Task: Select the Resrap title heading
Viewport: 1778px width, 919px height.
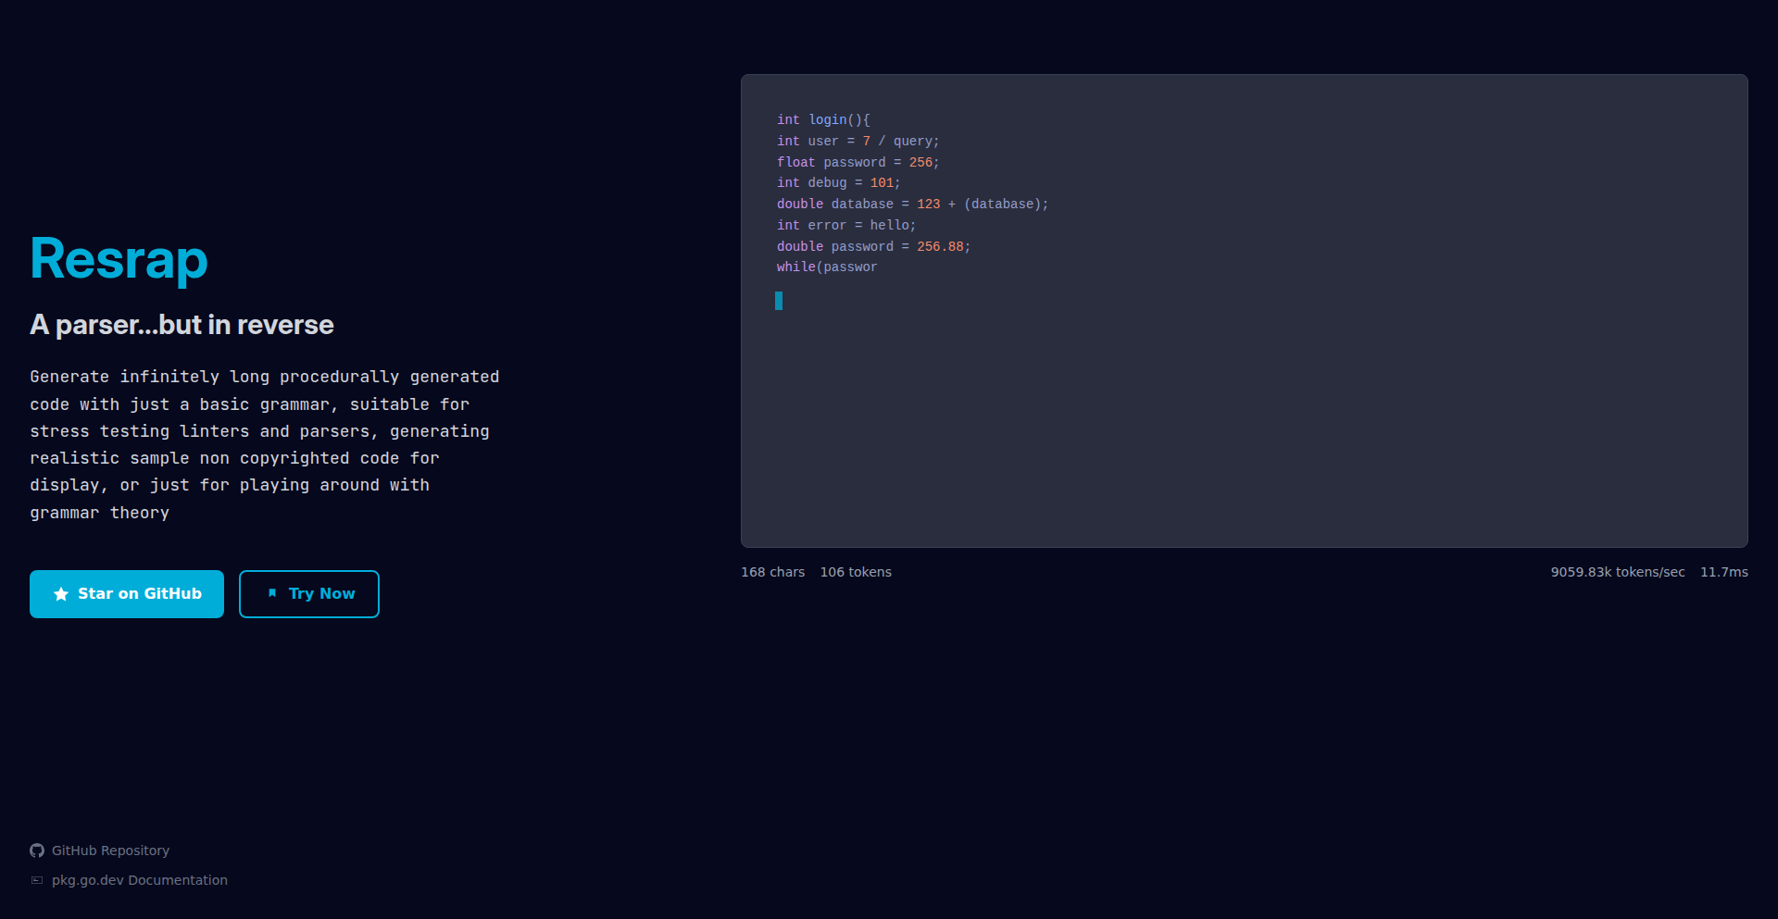Action: pyautogui.click(x=119, y=258)
